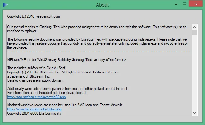Click the 'Copyright 2004-2006 Lila Community' line

[34, 113]
